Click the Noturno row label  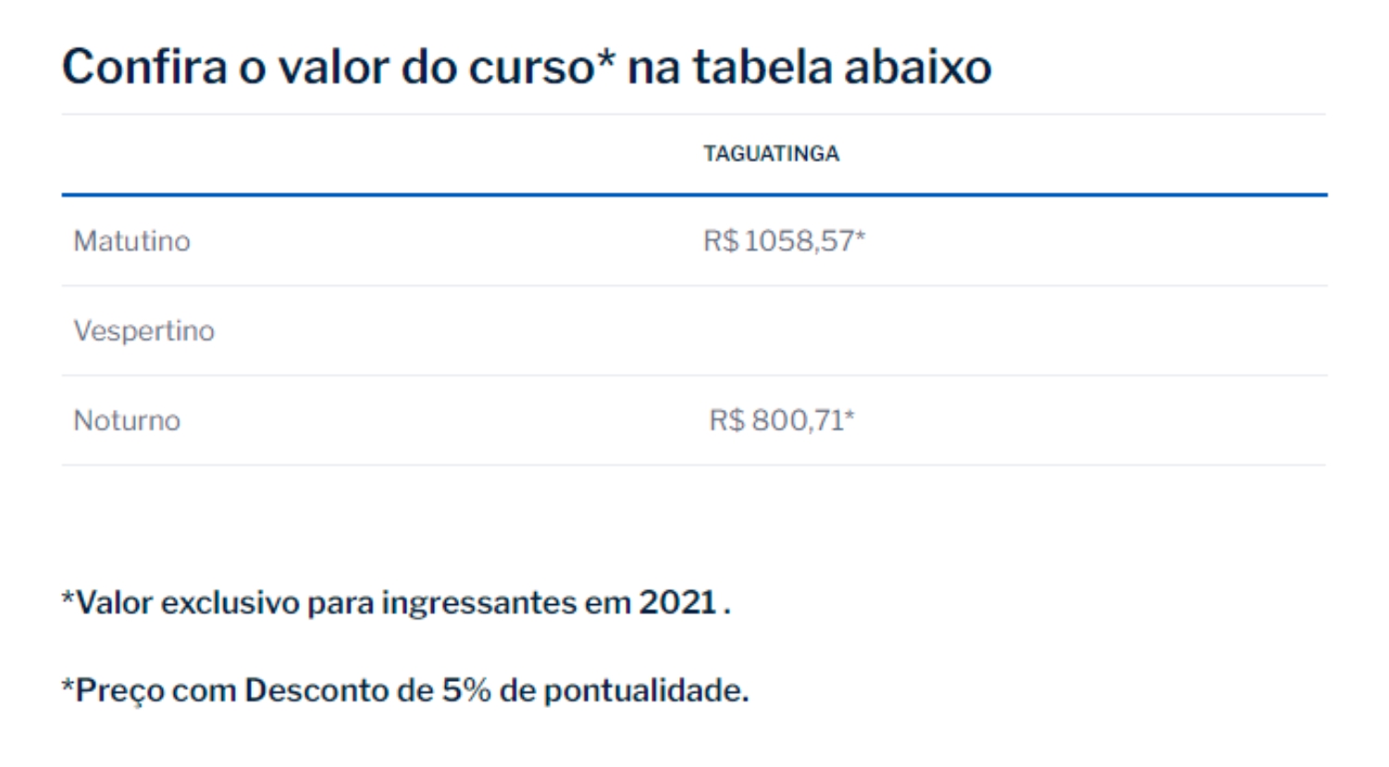tap(127, 420)
